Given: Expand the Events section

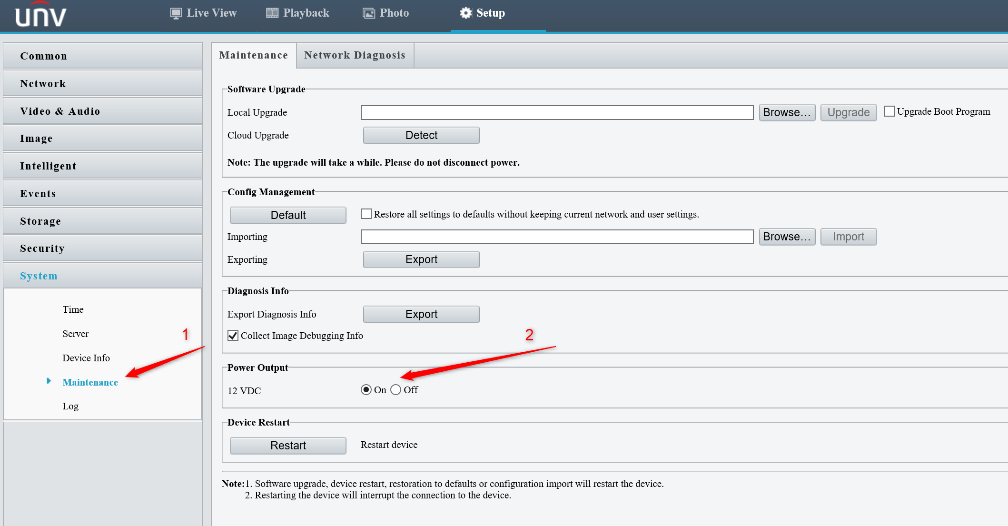Looking at the screenshot, I should 103,193.
